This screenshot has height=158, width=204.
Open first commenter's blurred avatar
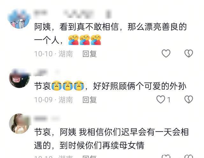[19, 18]
